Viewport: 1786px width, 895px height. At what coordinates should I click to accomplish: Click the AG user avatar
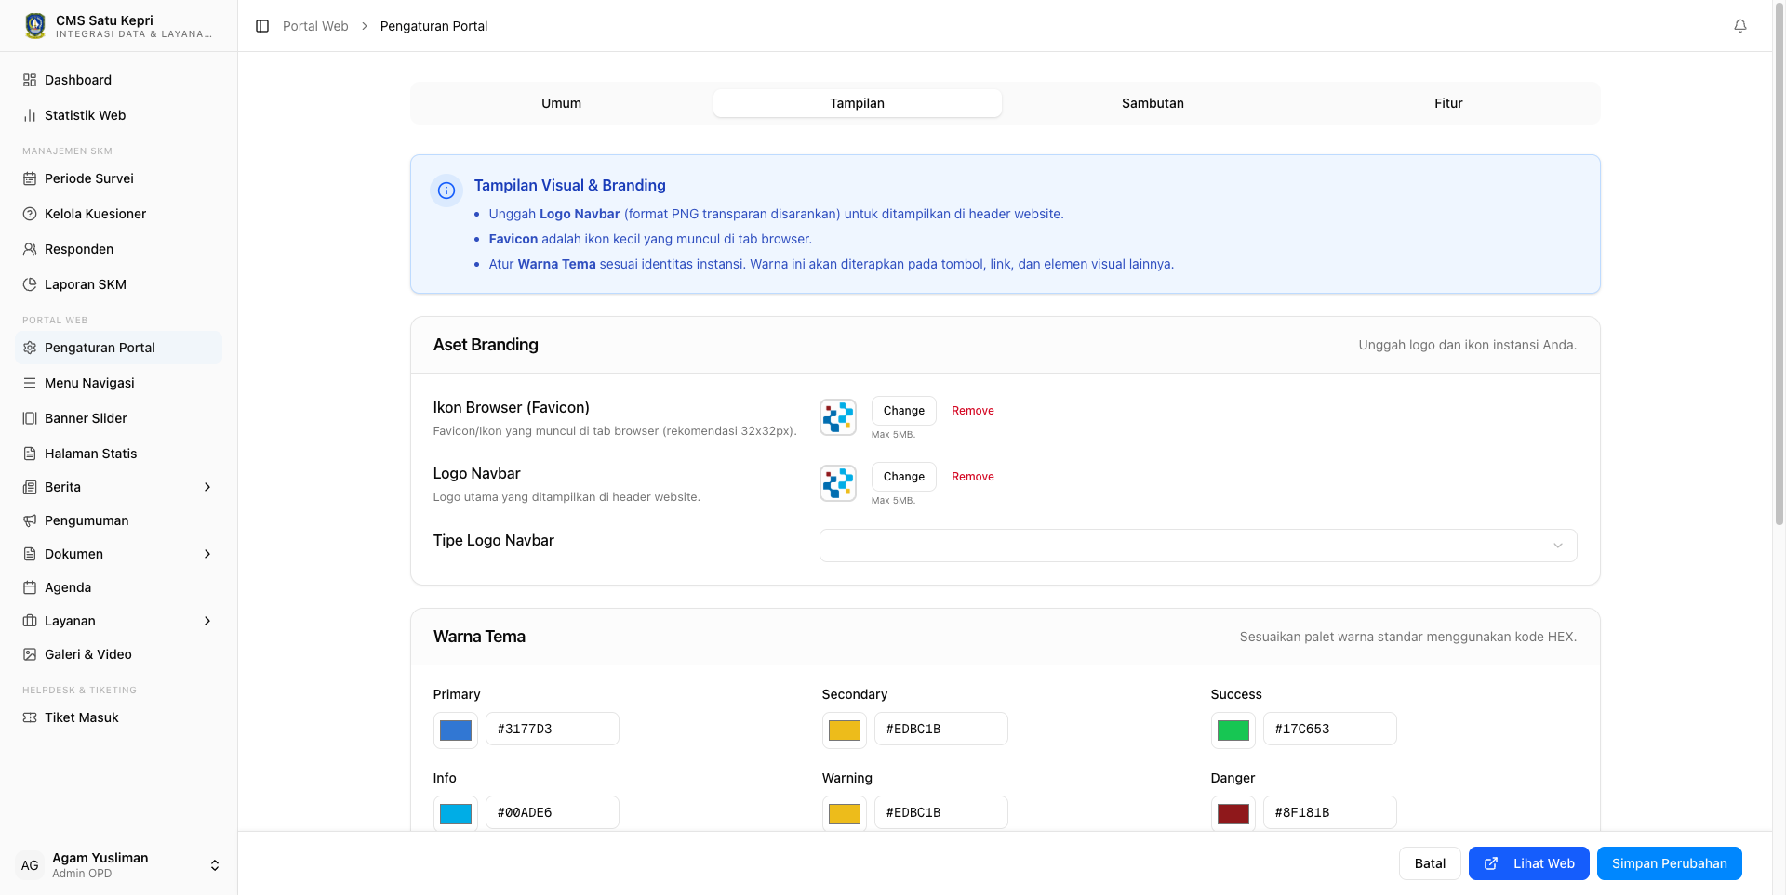click(30, 865)
